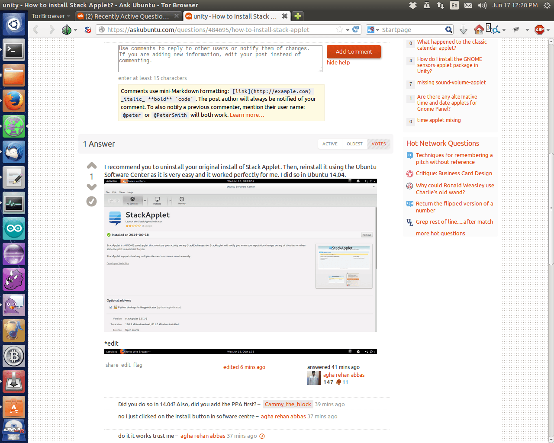Screen dimensions: 554x443
Task: Expand the Tor onion button dropdown arrow
Action: pyautogui.click(x=75, y=30)
